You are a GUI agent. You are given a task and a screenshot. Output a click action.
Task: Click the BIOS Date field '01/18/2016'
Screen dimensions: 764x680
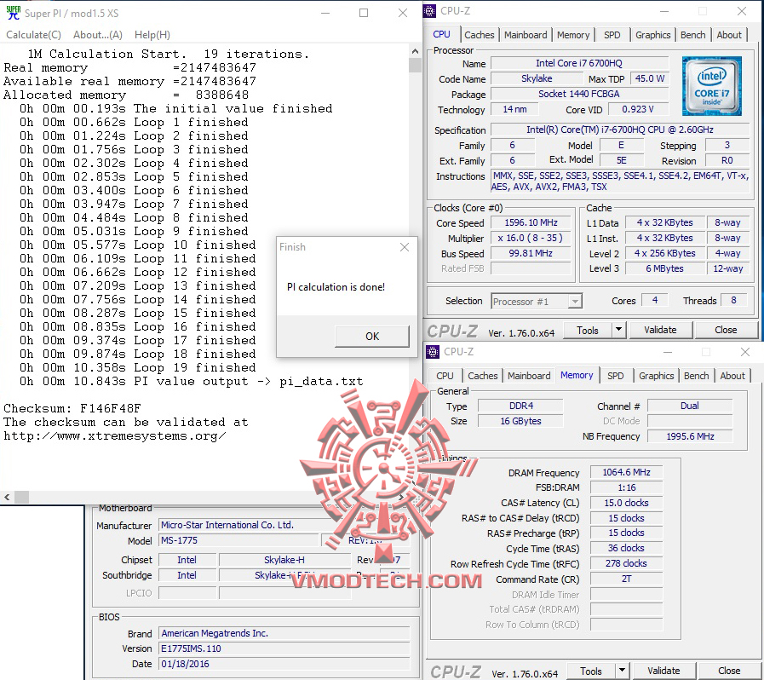click(284, 664)
